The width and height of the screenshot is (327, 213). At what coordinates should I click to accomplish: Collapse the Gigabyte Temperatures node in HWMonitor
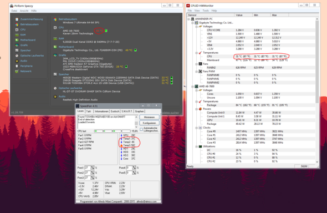(196, 53)
